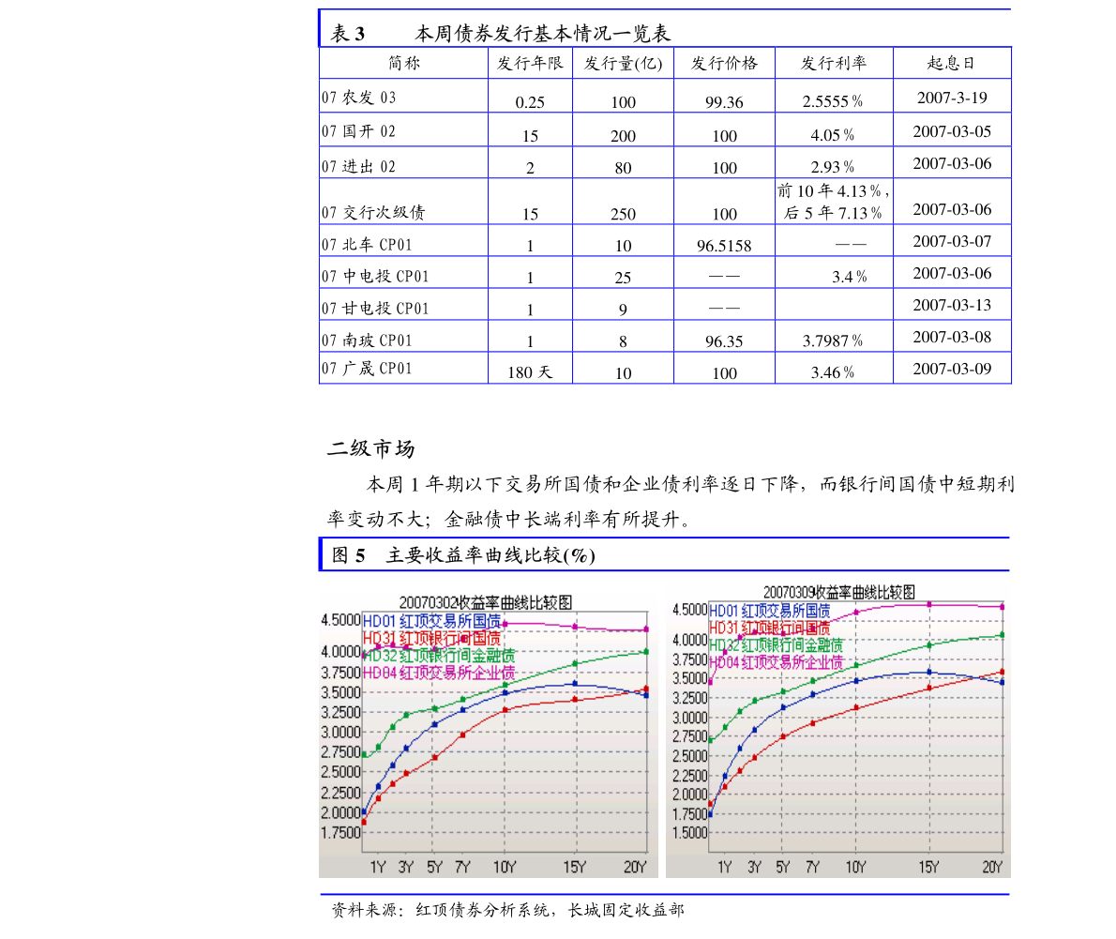Click the 1.5000 y-axis label in 20070309 chart
This screenshot has height=939, width=1116.
(689, 833)
